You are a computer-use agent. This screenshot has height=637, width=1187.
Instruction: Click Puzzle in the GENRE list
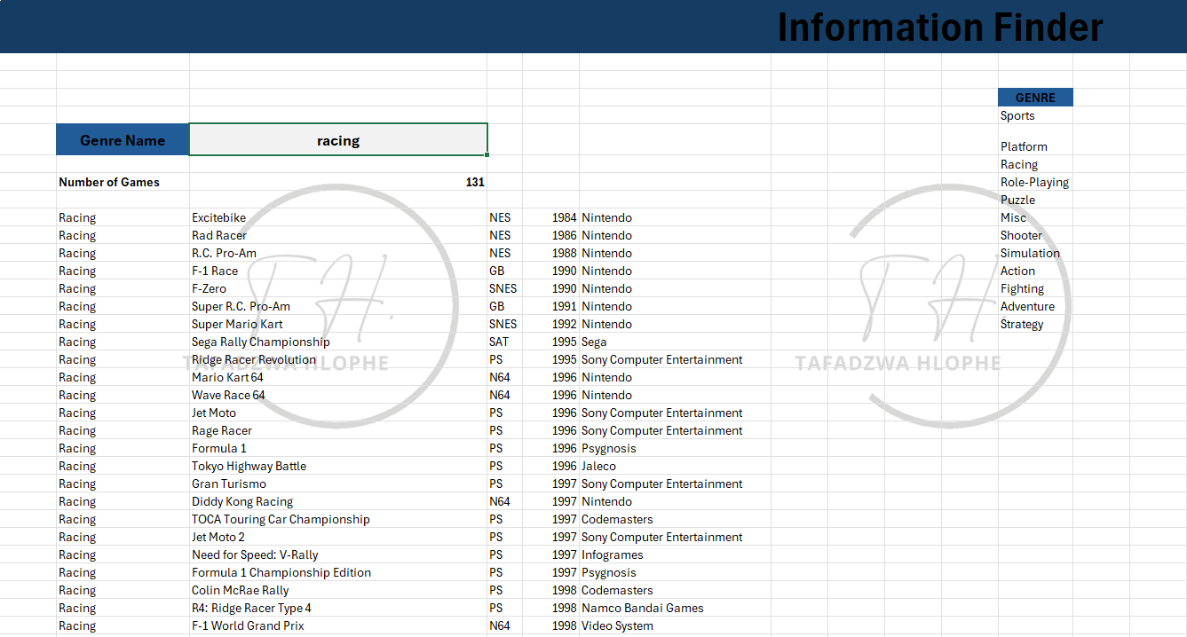click(x=1017, y=200)
